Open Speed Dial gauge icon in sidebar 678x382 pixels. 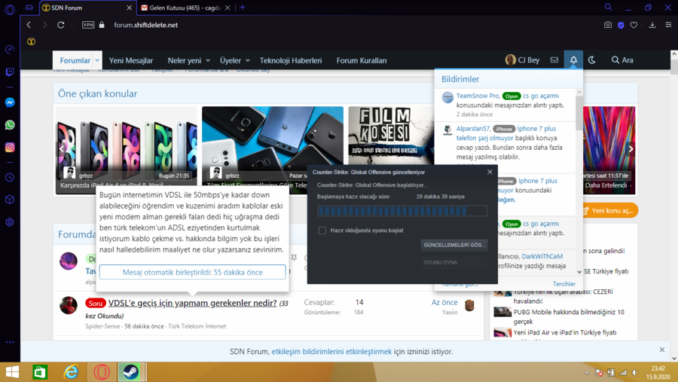point(10,49)
